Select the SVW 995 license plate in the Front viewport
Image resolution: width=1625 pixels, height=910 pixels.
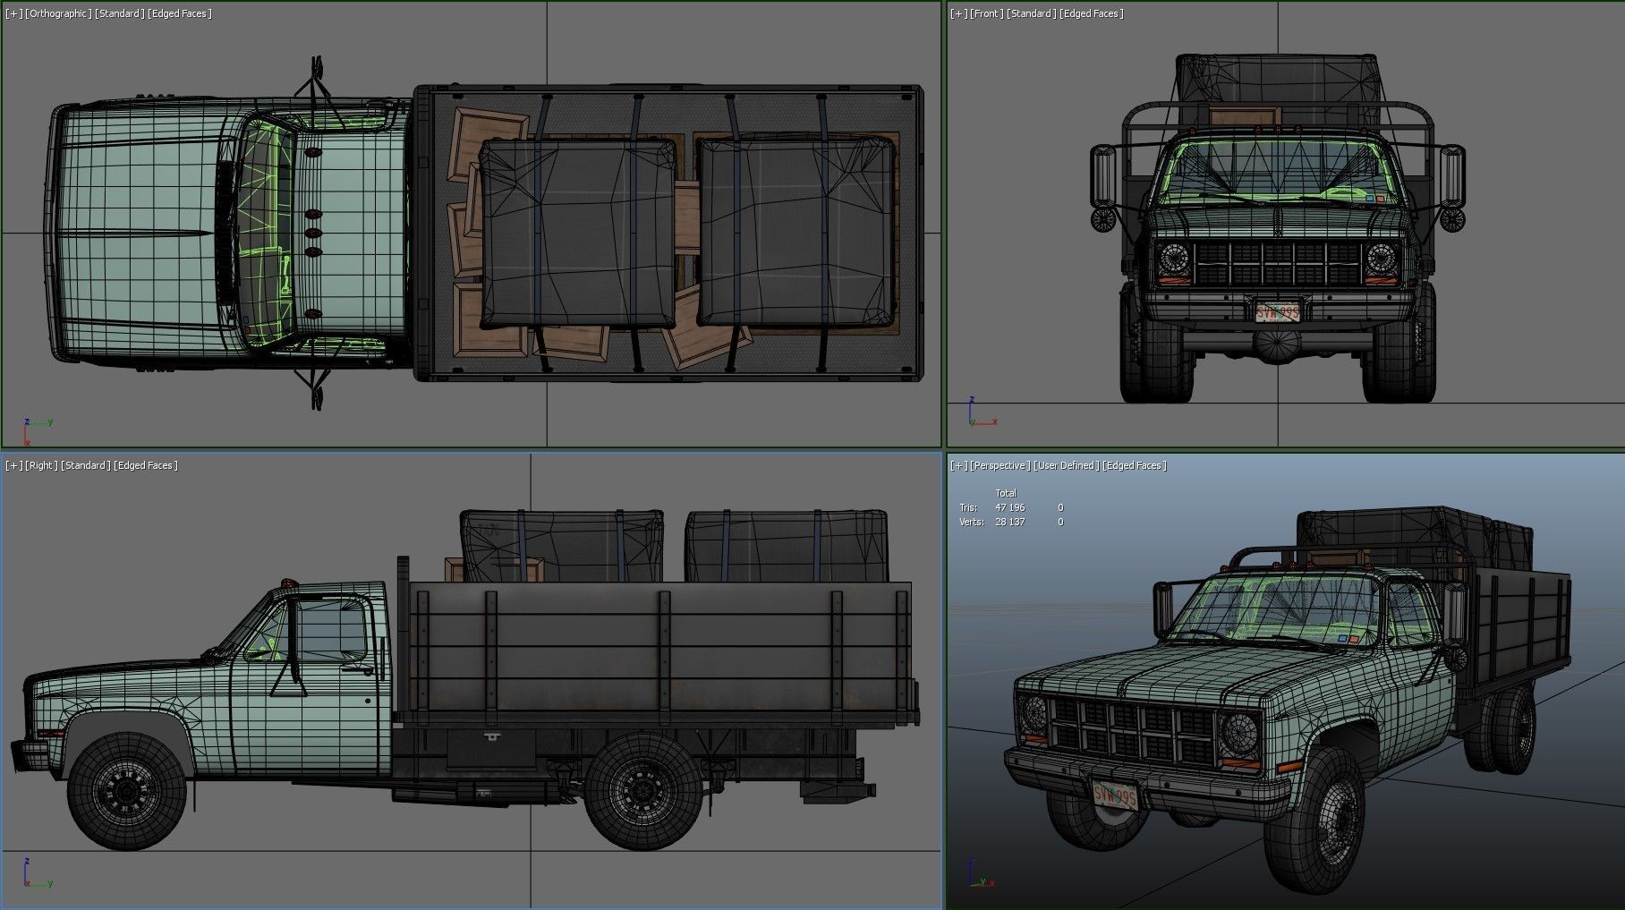[1277, 312]
